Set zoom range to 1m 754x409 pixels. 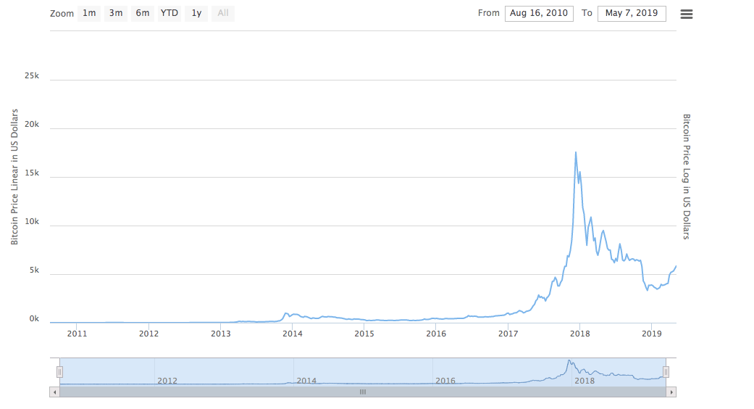click(88, 13)
